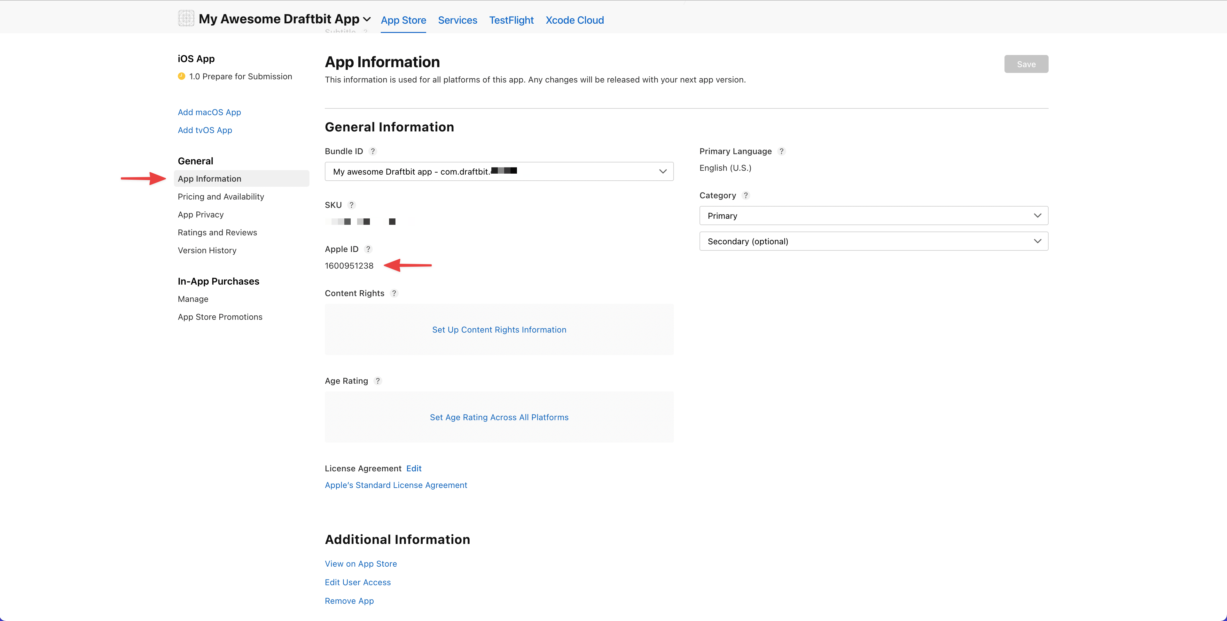Switch to the App Store tab
Image resolution: width=1227 pixels, height=621 pixels.
click(x=403, y=20)
